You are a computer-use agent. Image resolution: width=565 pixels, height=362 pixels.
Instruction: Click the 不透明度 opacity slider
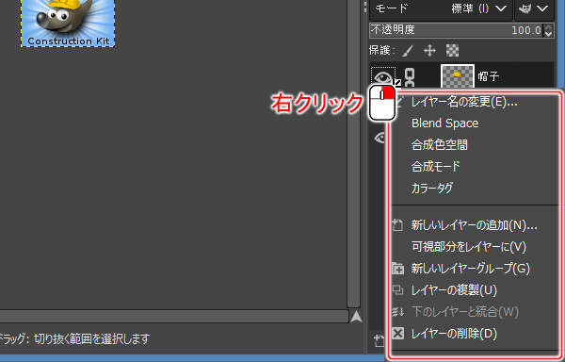coord(457,30)
